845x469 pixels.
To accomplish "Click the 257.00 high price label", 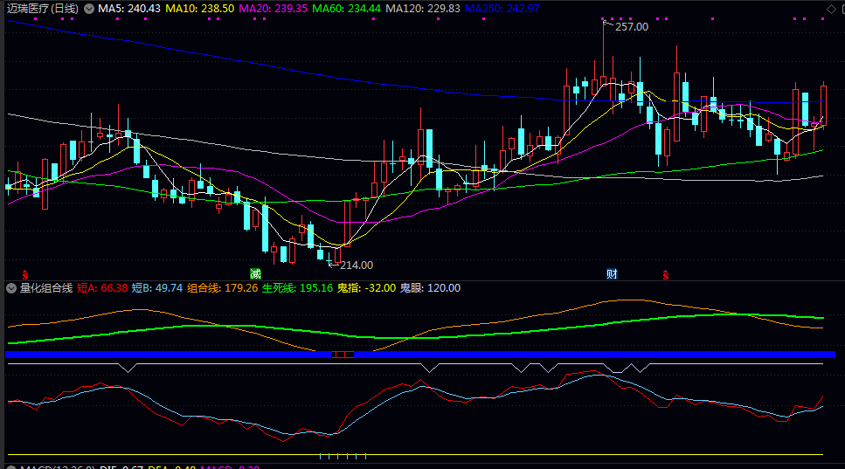I will (x=631, y=27).
